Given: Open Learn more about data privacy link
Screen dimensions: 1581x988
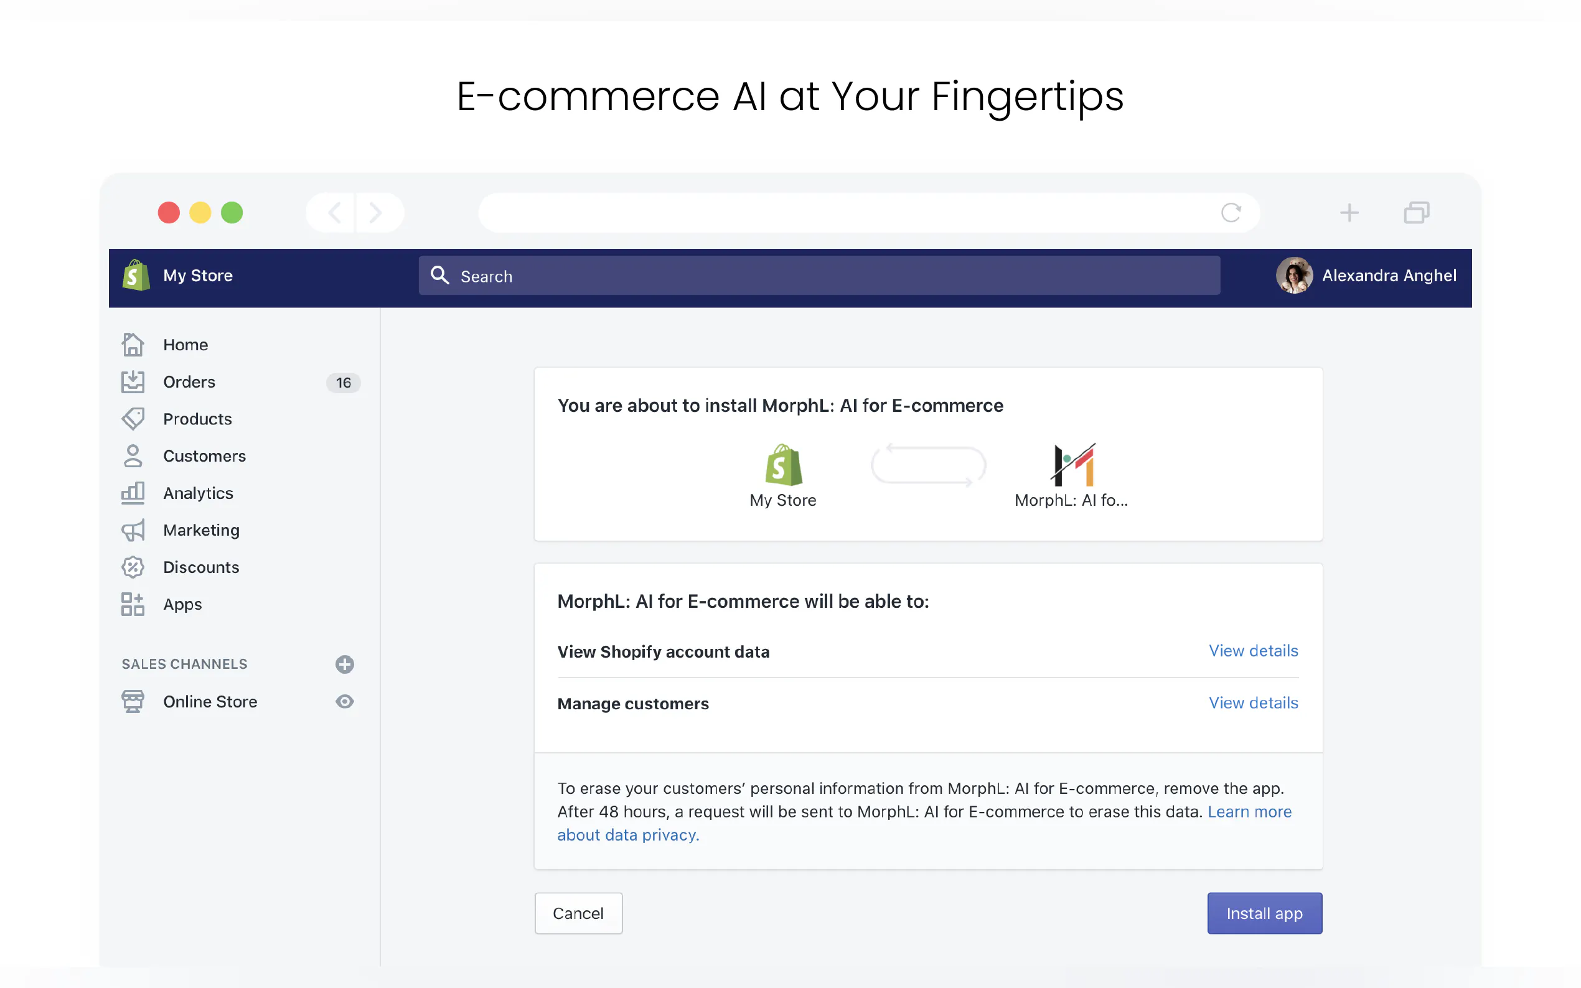Looking at the screenshot, I should pos(1249,811).
